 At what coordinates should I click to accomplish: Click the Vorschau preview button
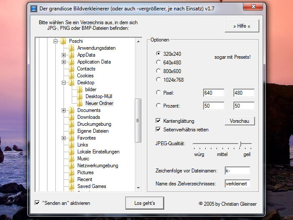click(x=239, y=121)
